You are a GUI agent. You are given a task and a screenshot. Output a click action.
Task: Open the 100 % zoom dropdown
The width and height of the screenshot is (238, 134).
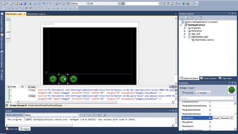[15, 102]
